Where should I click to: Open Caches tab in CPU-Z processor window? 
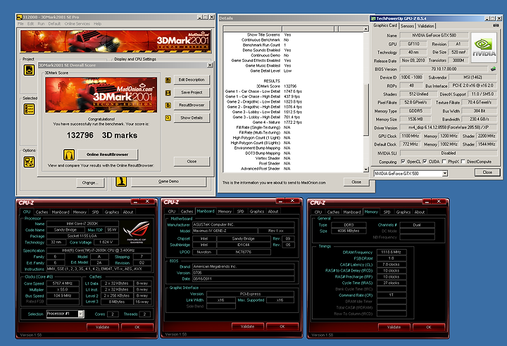point(42,212)
